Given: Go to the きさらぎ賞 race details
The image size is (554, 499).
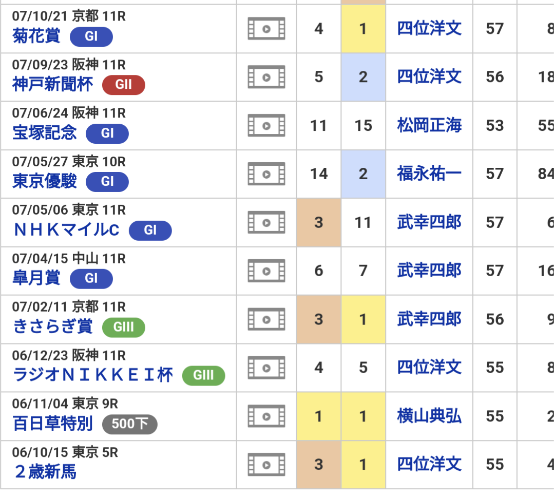Looking at the screenshot, I should coord(53,327).
